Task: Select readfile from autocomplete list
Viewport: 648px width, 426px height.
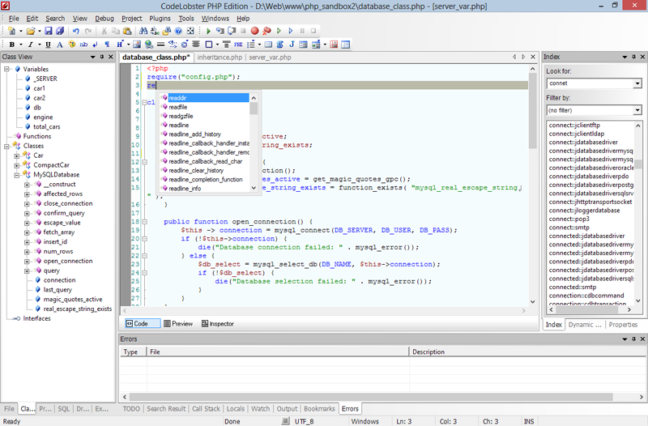Action: pos(177,107)
